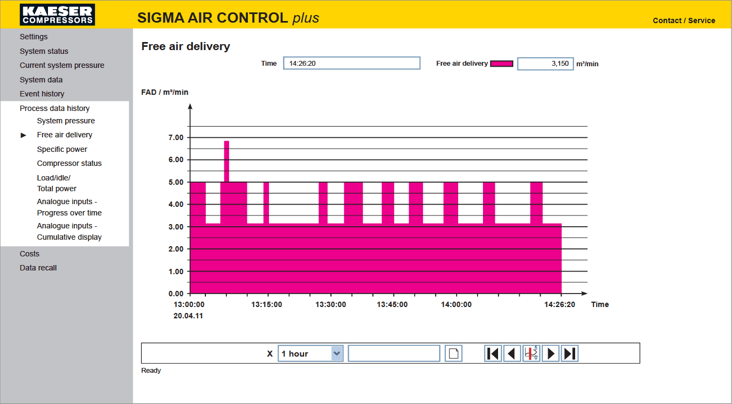Click the Kaeser Compressors logo
Screen dimensions: 732x404
point(57,15)
